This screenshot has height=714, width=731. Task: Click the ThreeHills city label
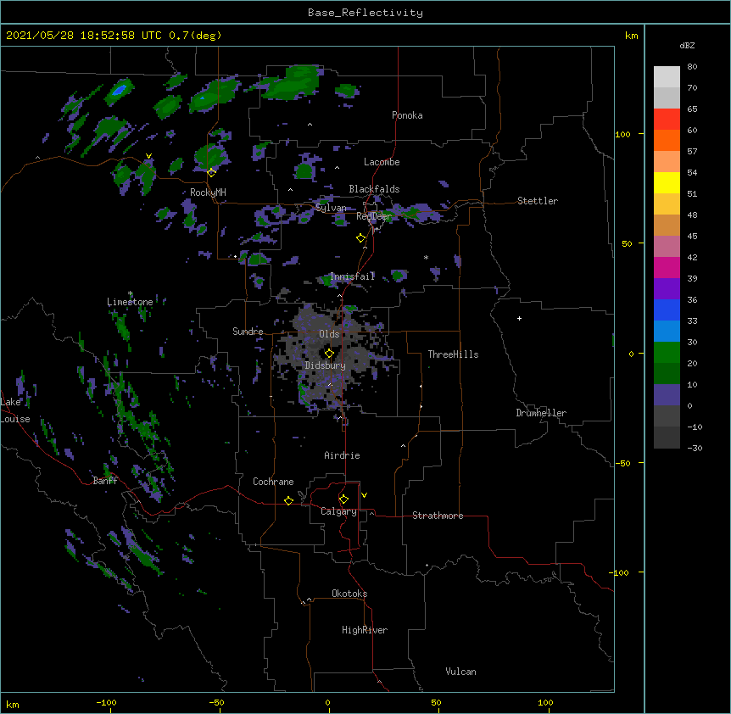point(453,354)
